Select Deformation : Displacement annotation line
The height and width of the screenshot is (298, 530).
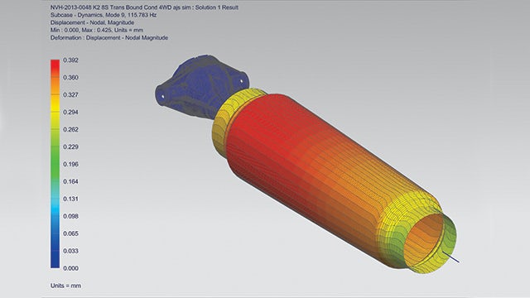pyautogui.click(x=109, y=38)
